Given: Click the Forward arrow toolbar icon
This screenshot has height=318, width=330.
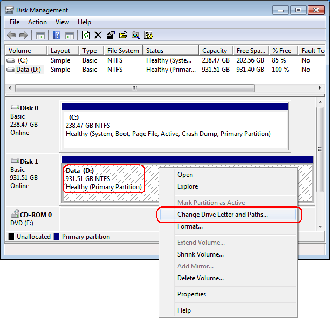Looking at the screenshot, I should coord(24,35).
